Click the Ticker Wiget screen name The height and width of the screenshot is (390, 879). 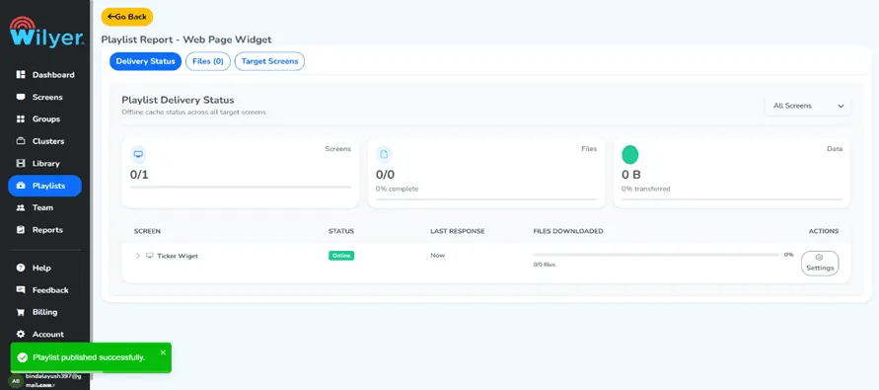coord(178,256)
